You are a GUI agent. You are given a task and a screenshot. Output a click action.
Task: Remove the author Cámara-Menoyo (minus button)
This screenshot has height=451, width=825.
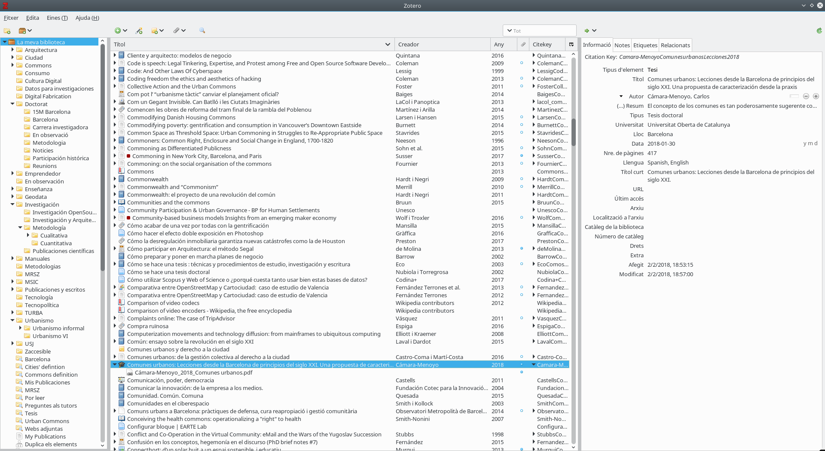[806, 96]
